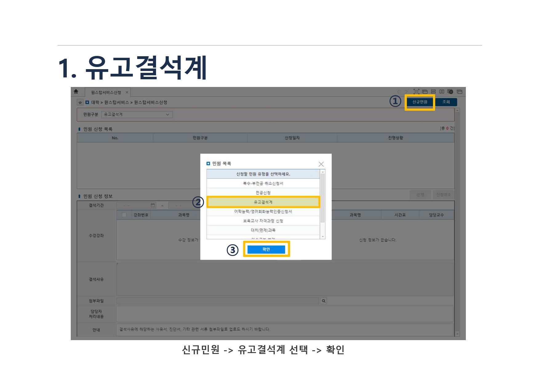The width and height of the screenshot is (540, 381).
Task: Click the popup list scroll-down arrow
Action: (323, 237)
